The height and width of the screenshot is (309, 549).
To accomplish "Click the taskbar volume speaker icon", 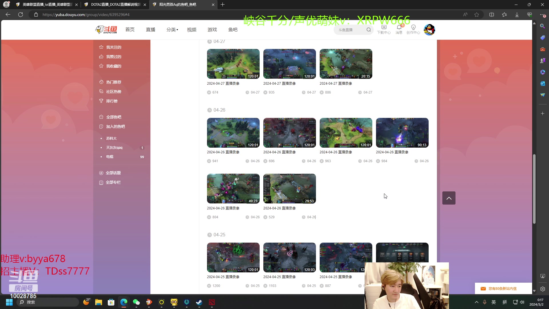I will tap(522, 302).
